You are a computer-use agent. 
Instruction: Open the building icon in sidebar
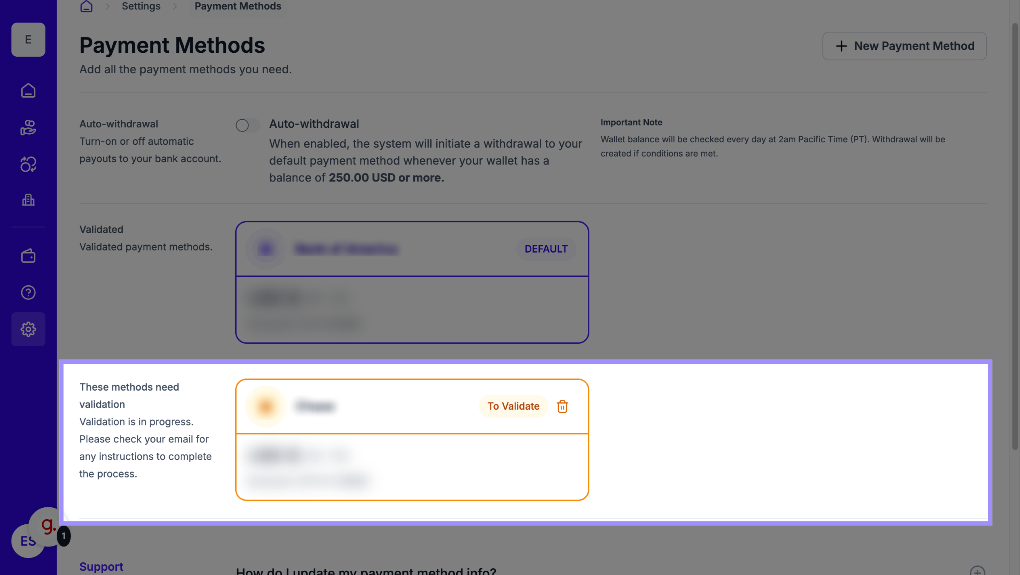coord(28,200)
